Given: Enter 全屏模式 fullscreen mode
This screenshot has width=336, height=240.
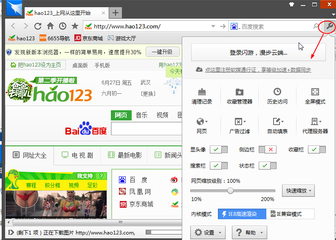Looking at the screenshot, I should tap(315, 96).
